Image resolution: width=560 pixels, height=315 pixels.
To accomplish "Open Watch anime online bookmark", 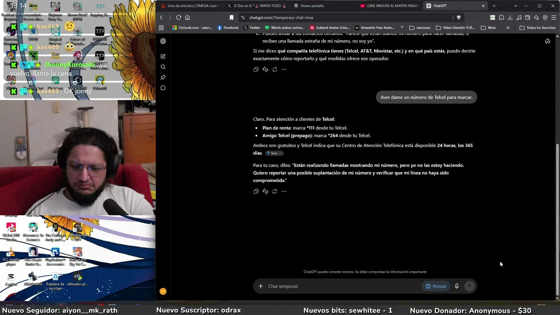I will point(285,28).
